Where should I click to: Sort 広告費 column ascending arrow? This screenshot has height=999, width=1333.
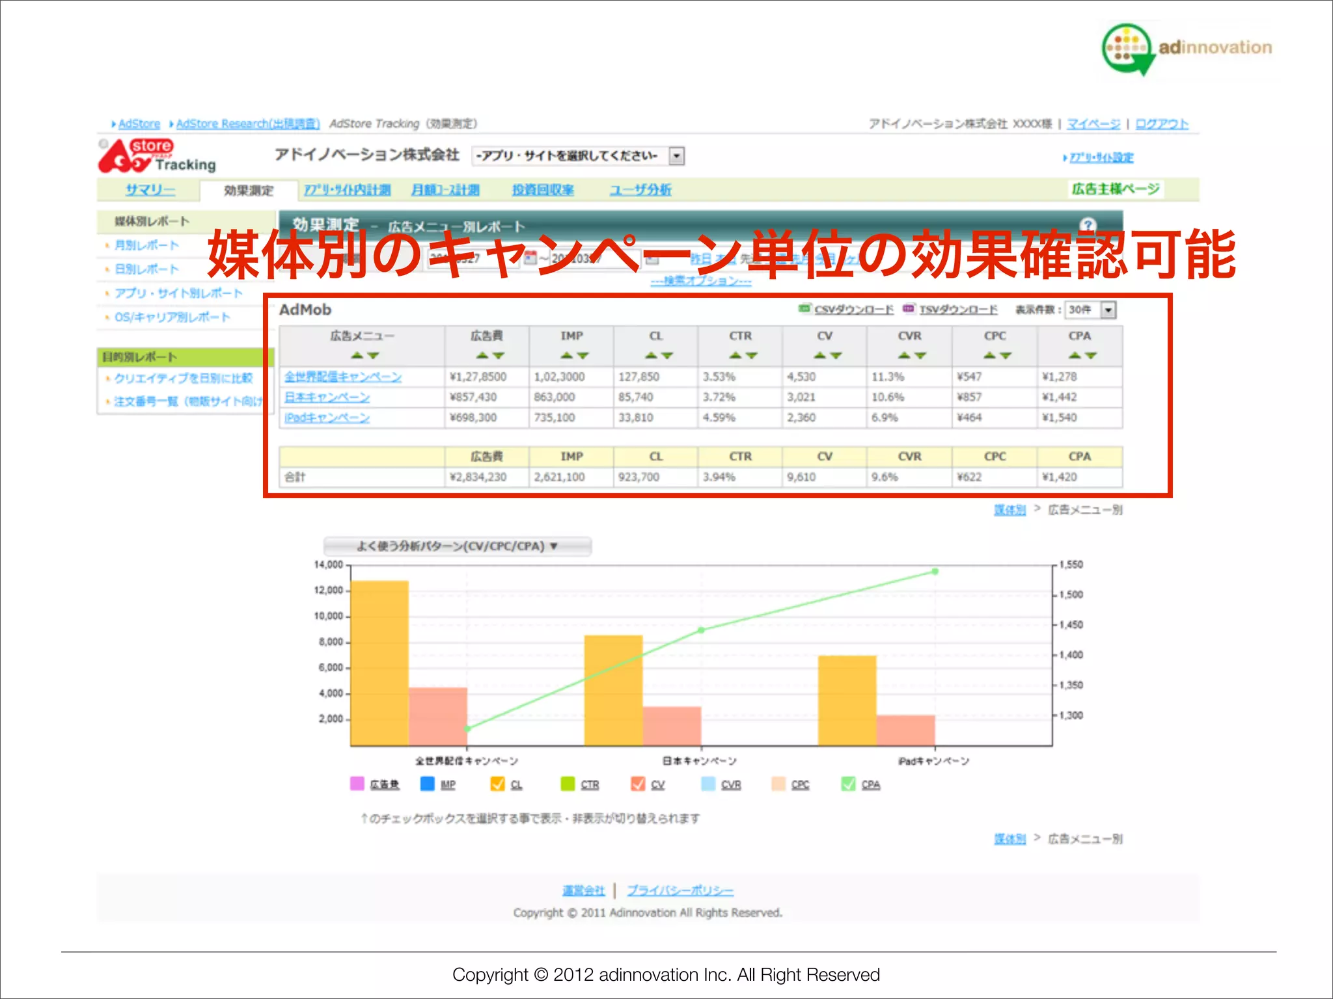(482, 355)
